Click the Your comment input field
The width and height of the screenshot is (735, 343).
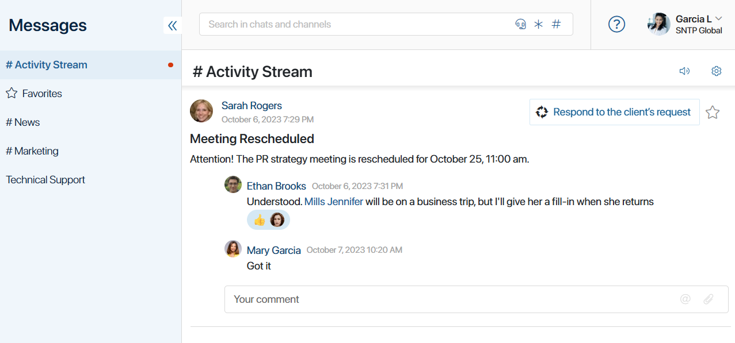click(477, 299)
